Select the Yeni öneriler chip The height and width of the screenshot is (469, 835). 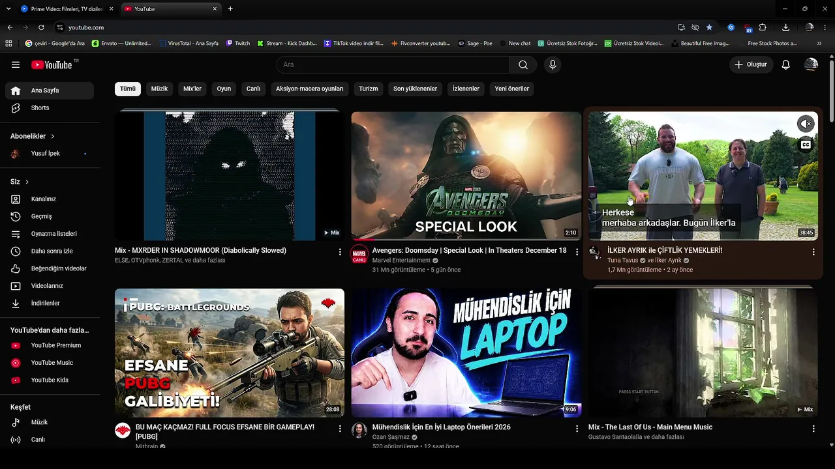(512, 89)
